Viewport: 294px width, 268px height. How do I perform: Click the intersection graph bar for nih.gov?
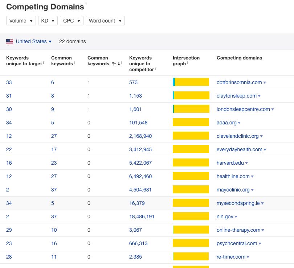(x=191, y=216)
